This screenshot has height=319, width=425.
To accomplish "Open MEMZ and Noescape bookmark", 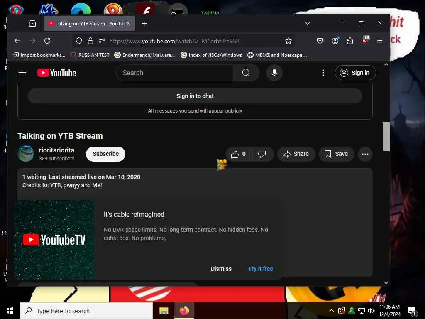I will [277, 55].
